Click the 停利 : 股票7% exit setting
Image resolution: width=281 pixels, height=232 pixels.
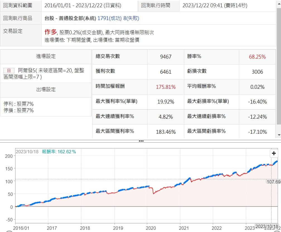pyautogui.click(x=19, y=104)
